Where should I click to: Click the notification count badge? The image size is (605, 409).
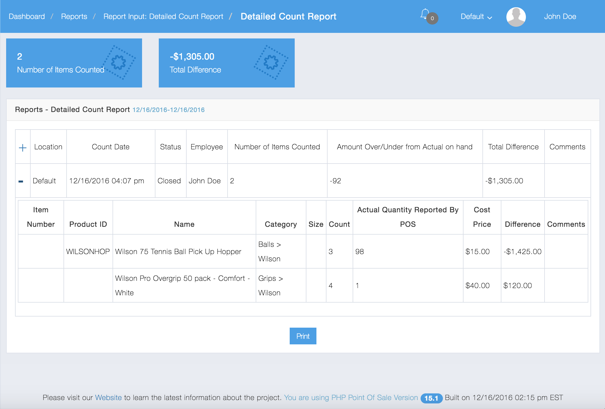432,18
